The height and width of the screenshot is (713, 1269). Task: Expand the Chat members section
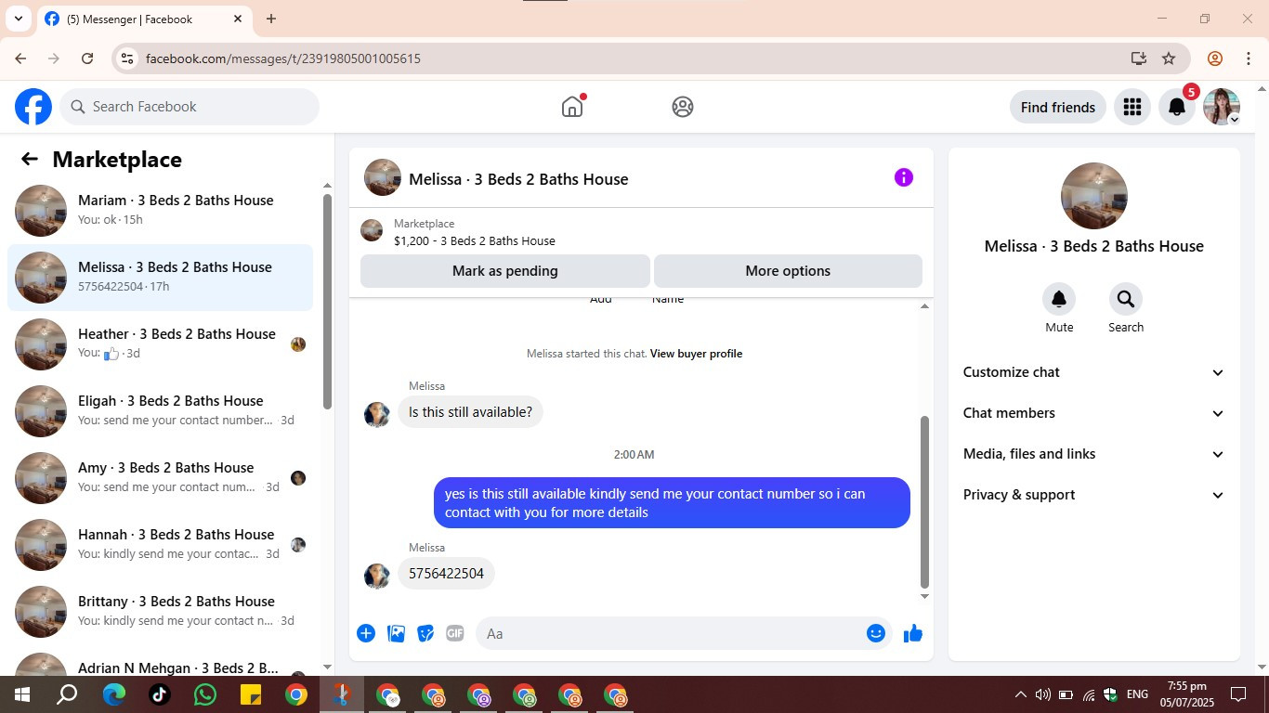tap(1094, 413)
